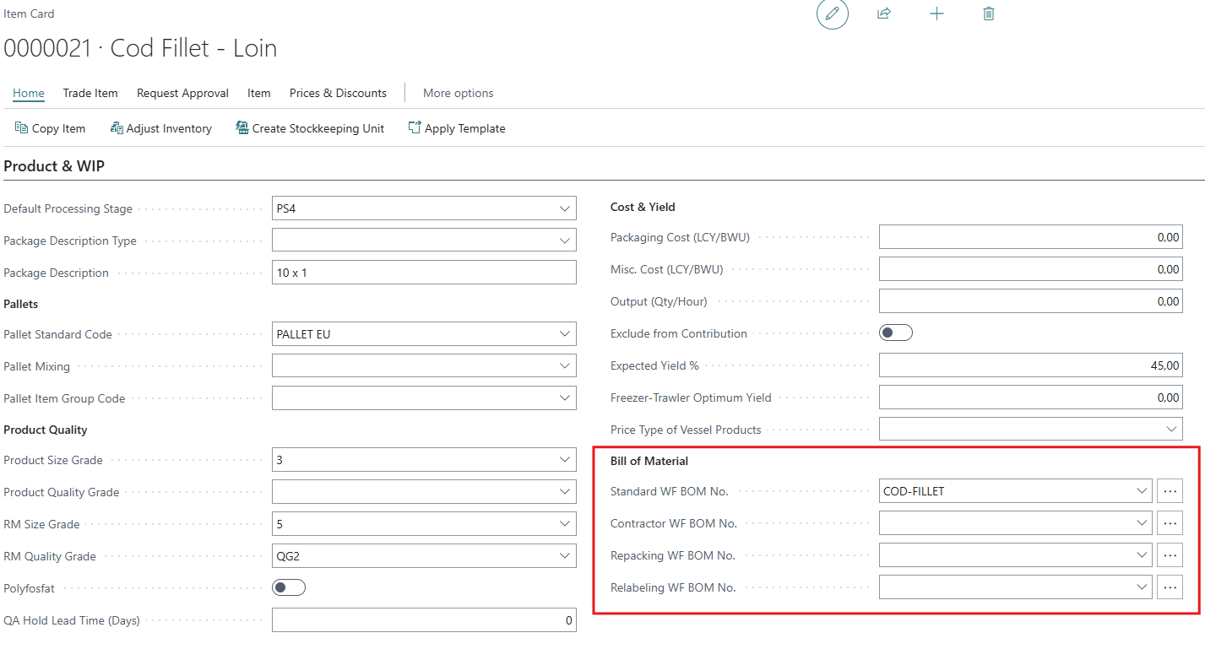The image size is (1205, 649).
Task: Click Adjust Inventory icon
Action: pyautogui.click(x=117, y=127)
